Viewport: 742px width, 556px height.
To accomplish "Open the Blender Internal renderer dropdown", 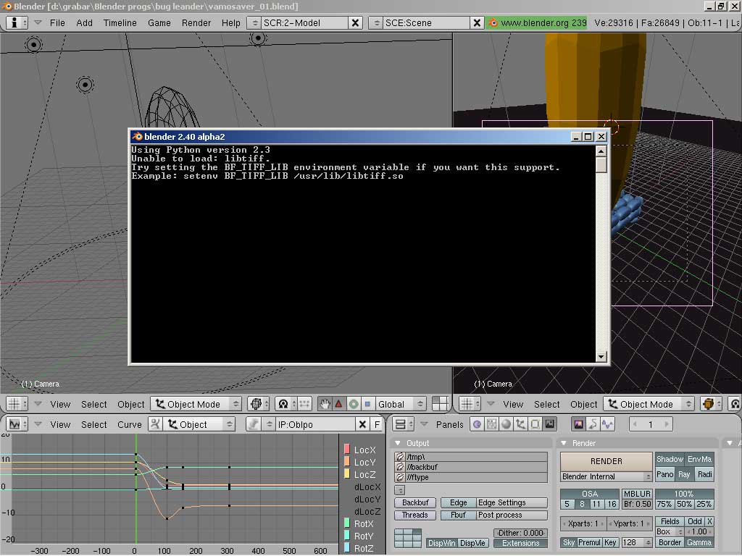I will (x=606, y=476).
